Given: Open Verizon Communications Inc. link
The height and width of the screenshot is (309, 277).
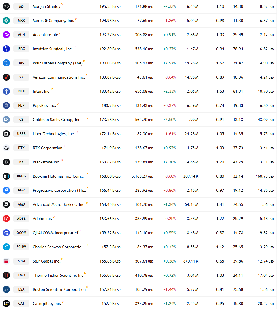Looking at the screenshot, I should (59, 77).
